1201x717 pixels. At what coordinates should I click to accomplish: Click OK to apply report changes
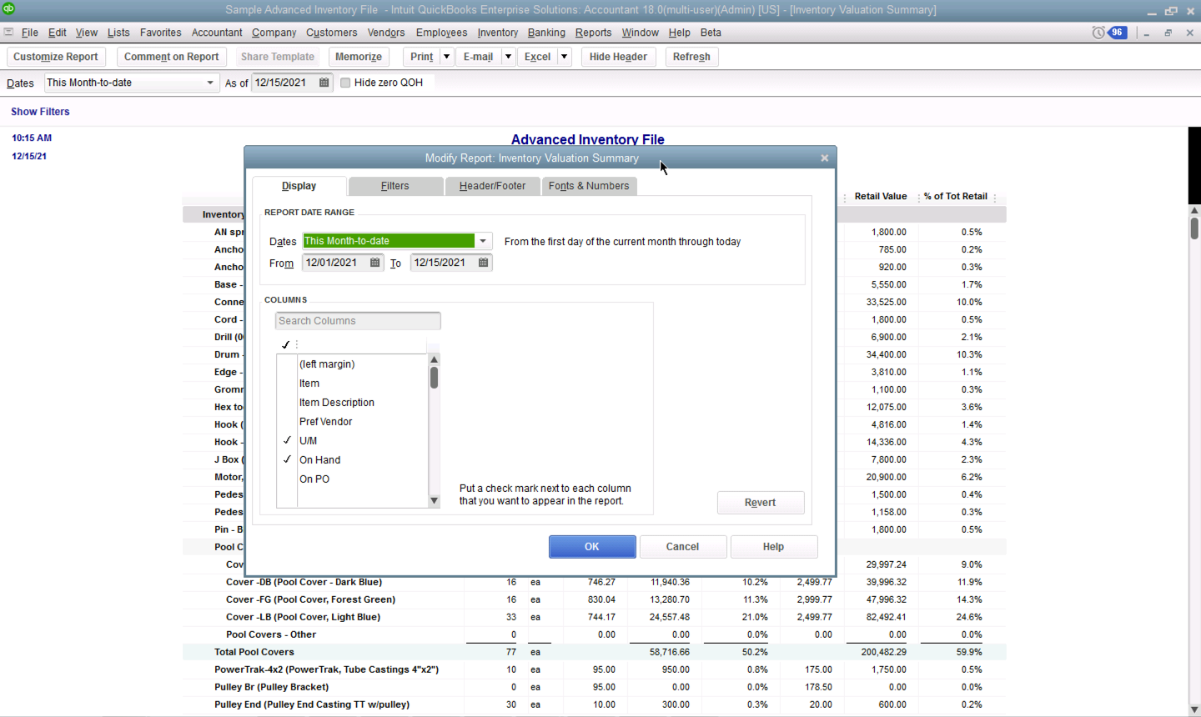click(591, 547)
